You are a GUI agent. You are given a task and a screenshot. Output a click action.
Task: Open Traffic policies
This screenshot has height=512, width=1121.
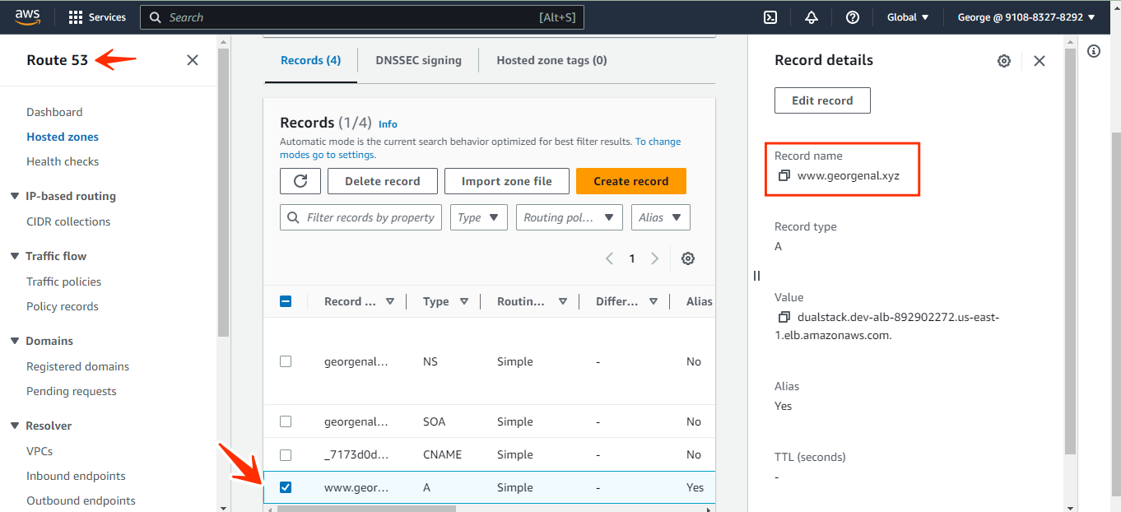pyautogui.click(x=63, y=282)
